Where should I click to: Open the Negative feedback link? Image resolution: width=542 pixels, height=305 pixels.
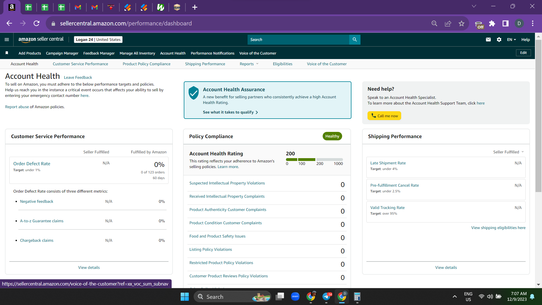coord(36,201)
